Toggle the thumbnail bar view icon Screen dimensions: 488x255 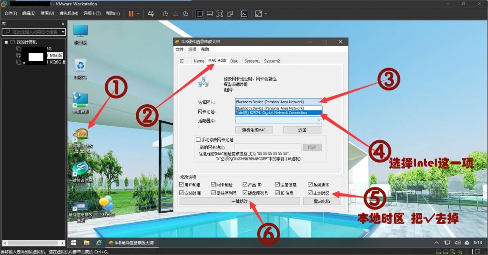210,14
